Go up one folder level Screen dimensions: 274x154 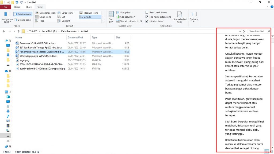18,31
